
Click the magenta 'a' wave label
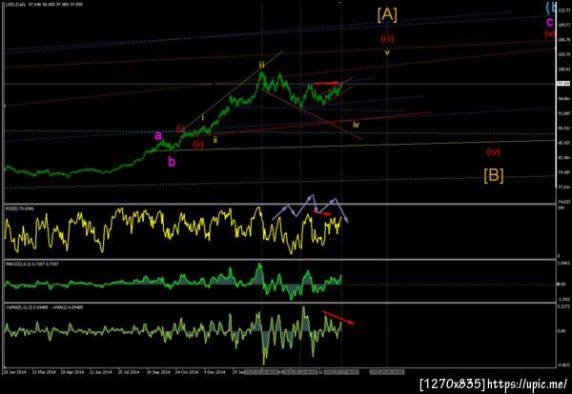158,136
